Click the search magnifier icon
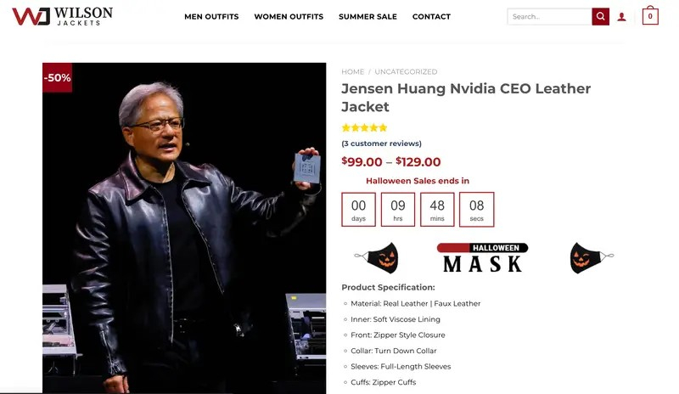The width and height of the screenshot is (679, 394). point(600,17)
